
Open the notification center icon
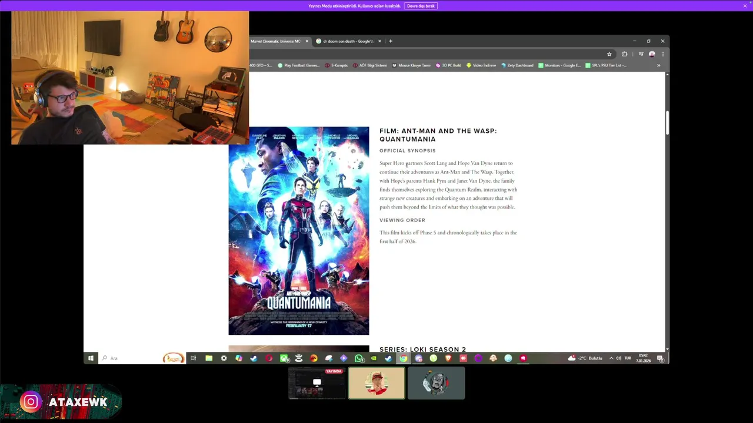point(660,358)
